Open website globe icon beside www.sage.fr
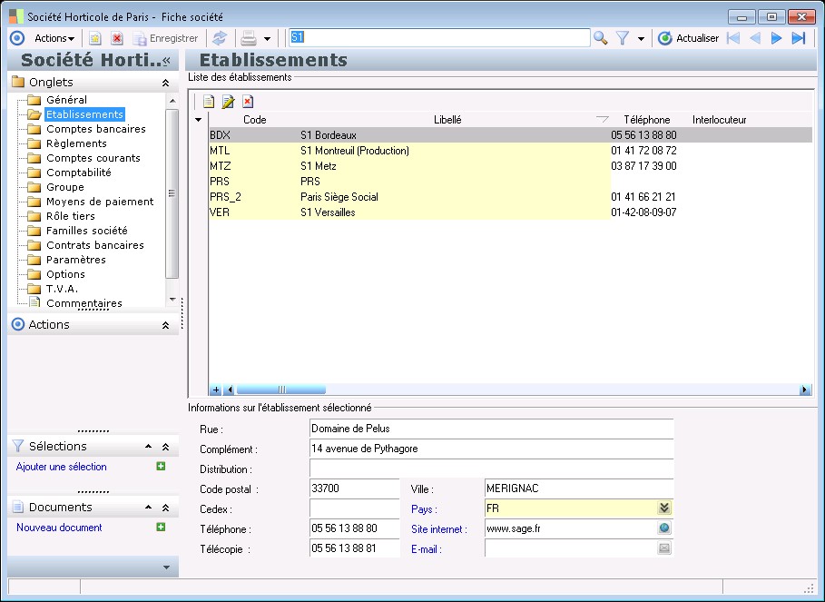825x602 pixels. point(664,528)
